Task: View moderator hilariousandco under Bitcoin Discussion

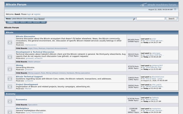Action: (x=31, y=45)
